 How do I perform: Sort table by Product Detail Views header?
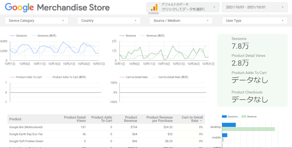pyautogui.click(x=75, y=119)
